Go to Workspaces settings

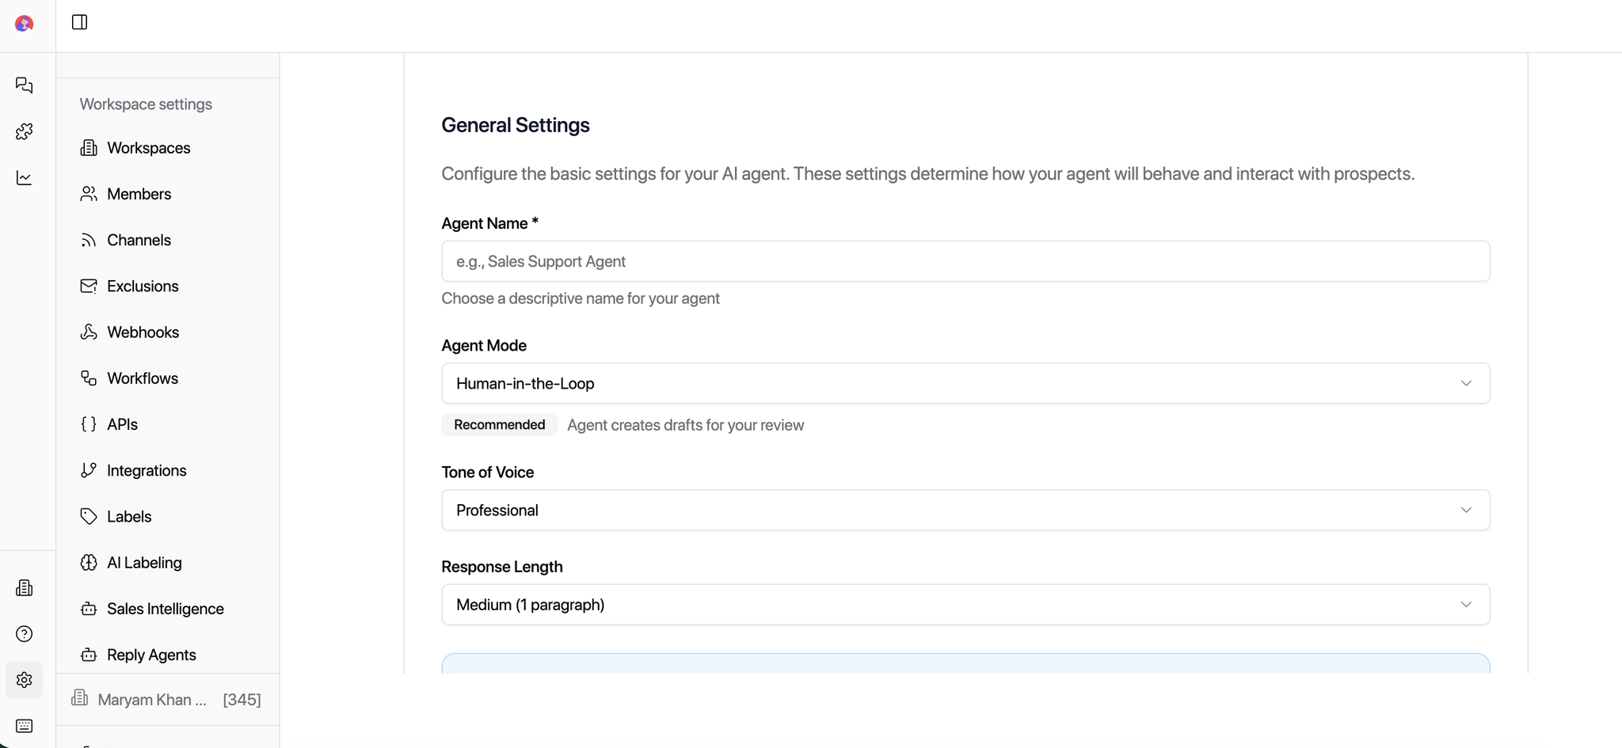tap(148, 148)
